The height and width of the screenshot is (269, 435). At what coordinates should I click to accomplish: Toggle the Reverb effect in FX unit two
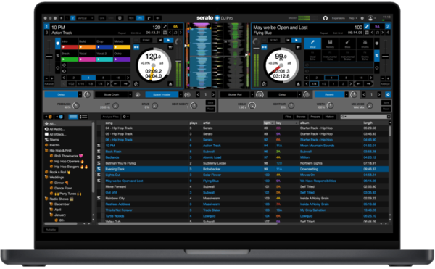(x=329, y=94)
